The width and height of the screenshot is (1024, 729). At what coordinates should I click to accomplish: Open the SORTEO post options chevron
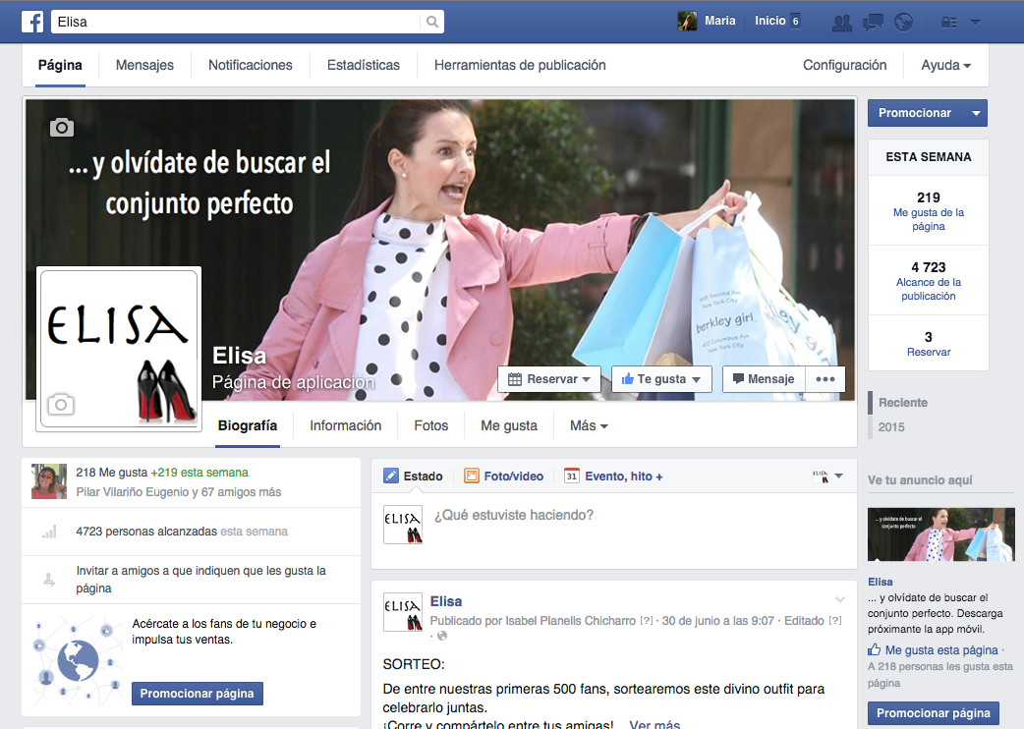840,599
